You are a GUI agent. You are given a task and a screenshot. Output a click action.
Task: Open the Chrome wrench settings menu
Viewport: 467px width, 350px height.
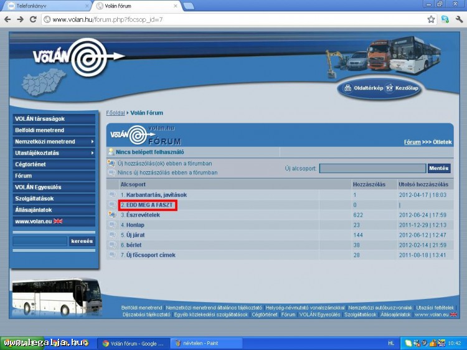(459, 19)
